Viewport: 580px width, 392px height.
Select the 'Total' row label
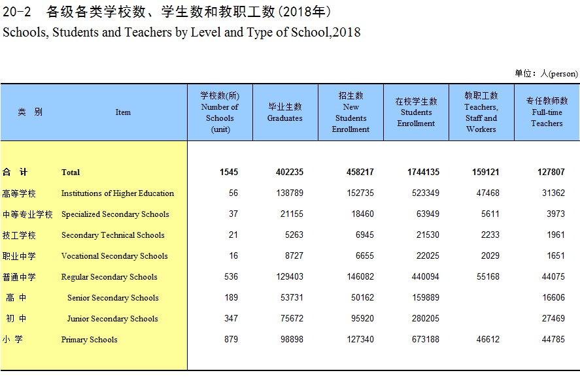point(71,172)
